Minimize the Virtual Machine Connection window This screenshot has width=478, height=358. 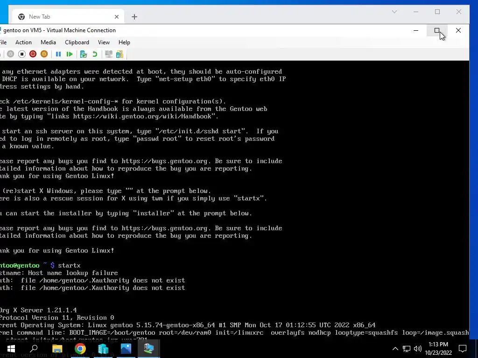(x=416, y=30)
